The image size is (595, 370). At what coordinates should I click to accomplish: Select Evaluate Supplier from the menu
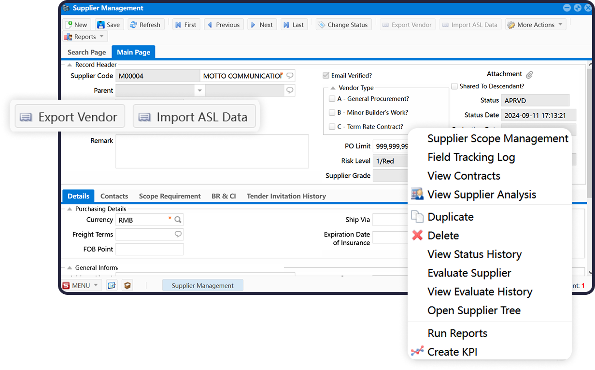coord(469,273)
